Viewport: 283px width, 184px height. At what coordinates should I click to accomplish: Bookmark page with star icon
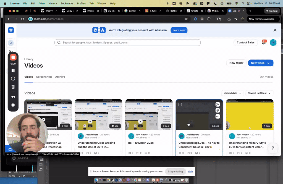point(186,19)
